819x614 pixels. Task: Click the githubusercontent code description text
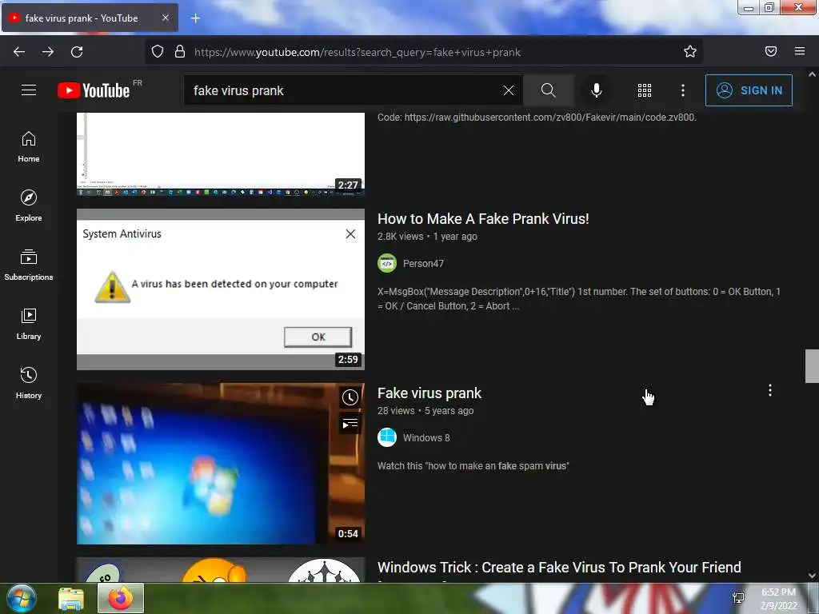click(537, 118)
